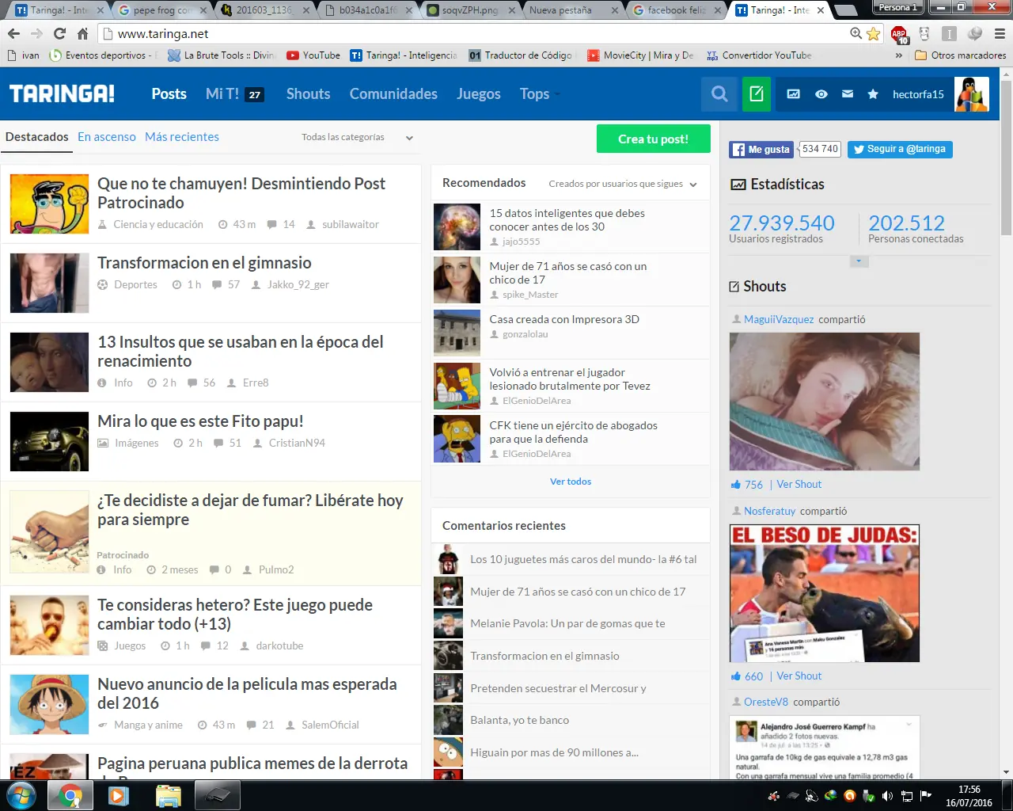Click the Facebook Me gusta button
Viewport: 1013px width, 811px height.
click(761, 149)
